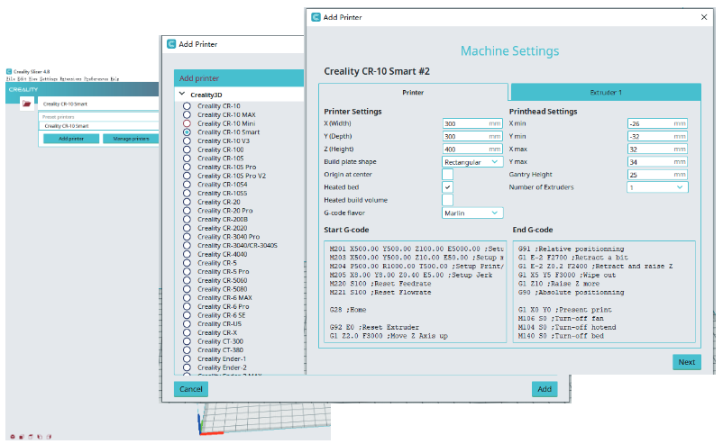Open the Number of Extruders dropdown
Image resolution: width=723 pixels, height=444 pixels.
coord(657,187)
